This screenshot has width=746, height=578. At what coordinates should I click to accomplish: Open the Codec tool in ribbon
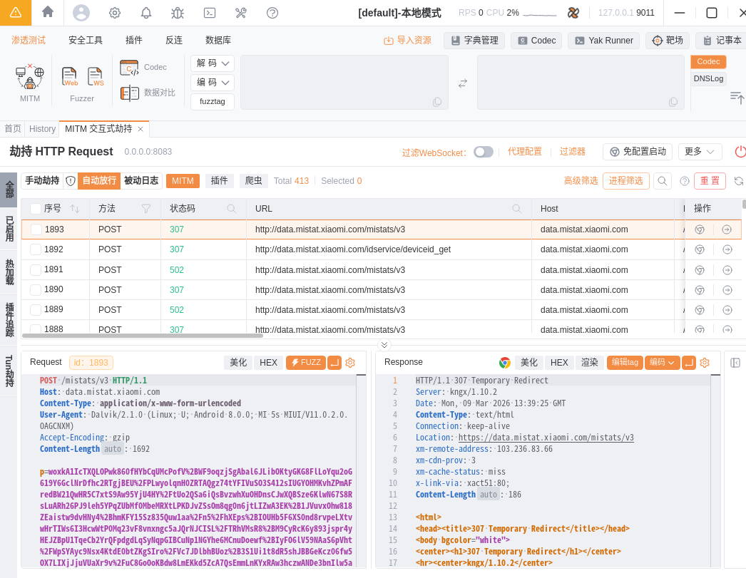tap(143, 68)
